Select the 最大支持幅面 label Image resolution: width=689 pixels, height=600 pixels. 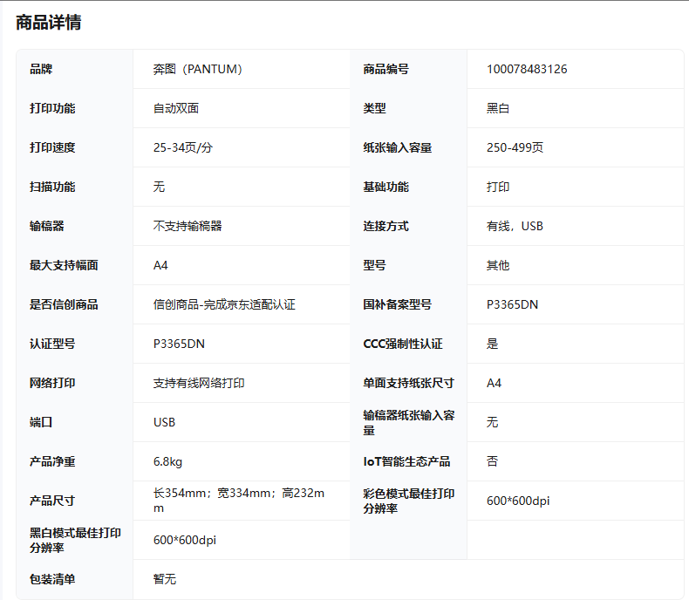click(x=64, y=265)
